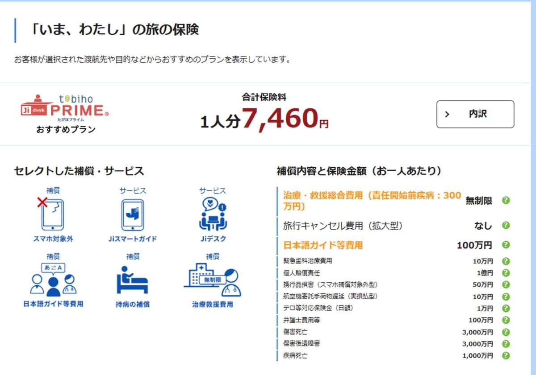Click the 弁護士費用等 row label
This screenshot has height=375, width=536.
click(301, 320)
